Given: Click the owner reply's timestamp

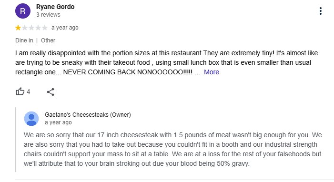Looking at the screenshot, I should (58, 122).
